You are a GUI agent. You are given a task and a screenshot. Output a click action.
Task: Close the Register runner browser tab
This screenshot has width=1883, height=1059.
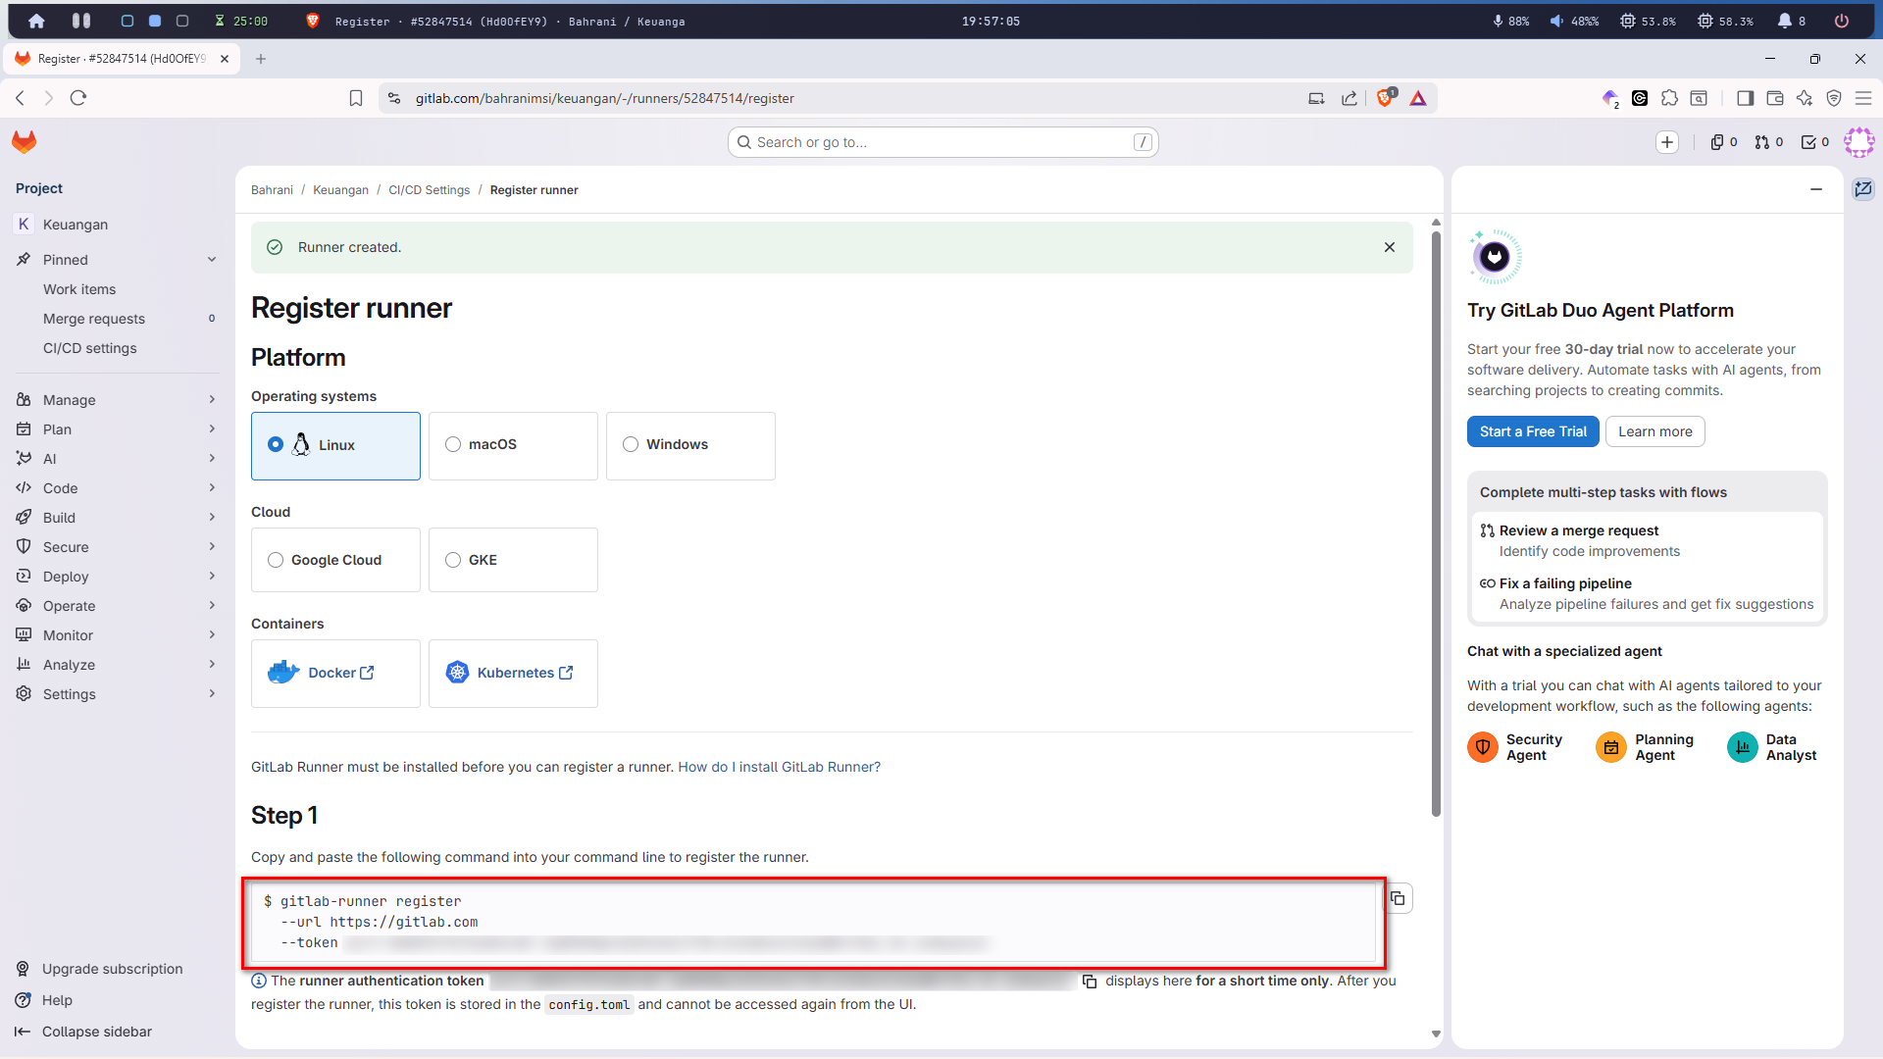225,59
